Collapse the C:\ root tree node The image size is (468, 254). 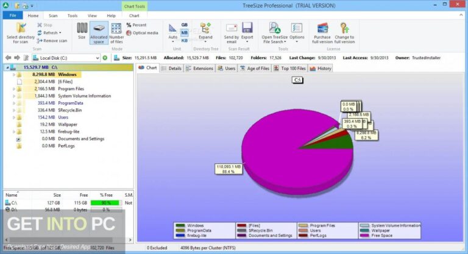(7, 68)
